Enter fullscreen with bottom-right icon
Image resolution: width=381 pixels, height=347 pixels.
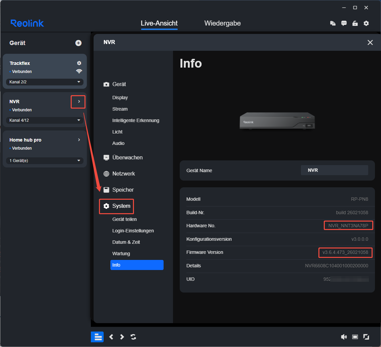(366, 337)
